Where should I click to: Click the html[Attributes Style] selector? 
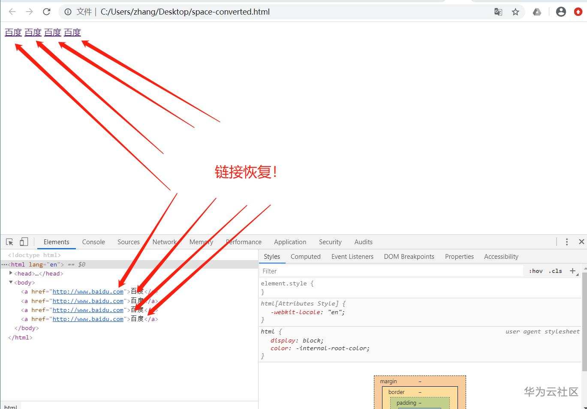point(299,303)
